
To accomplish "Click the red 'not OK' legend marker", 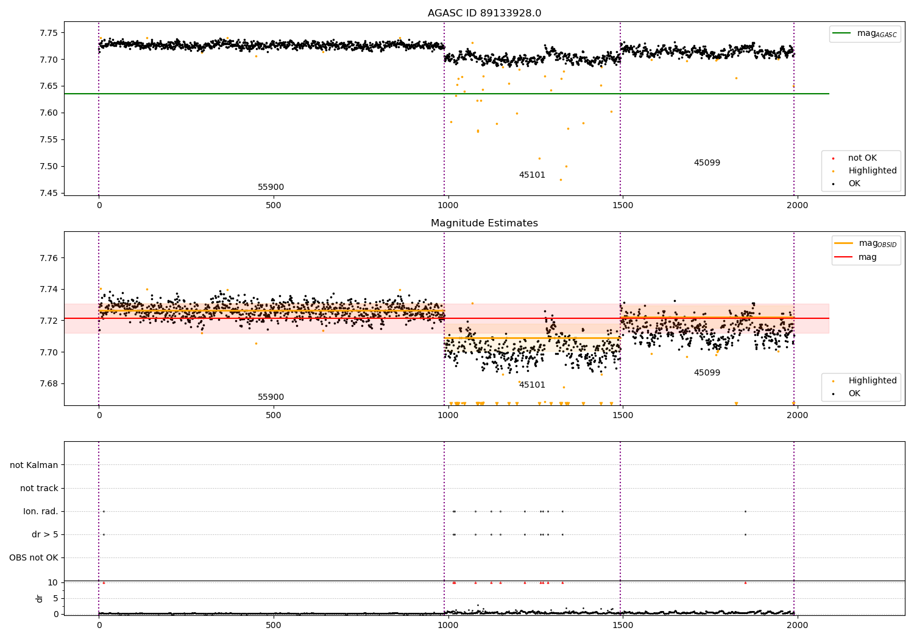I will click(x=833, y=159).
